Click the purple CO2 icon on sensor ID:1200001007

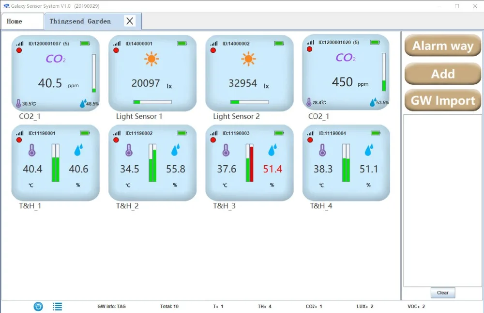tap(56, 59)
